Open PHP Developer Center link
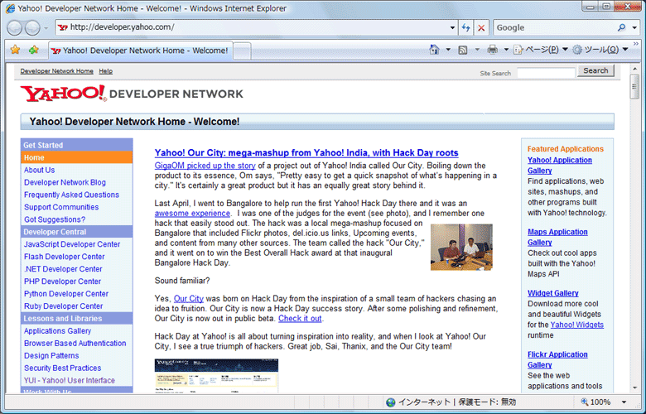The width and height of the screenshot is (646, 414). (x=62, y=281)
